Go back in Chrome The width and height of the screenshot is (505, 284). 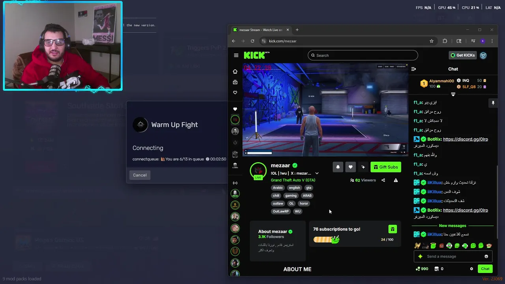(x=234, y=41)
